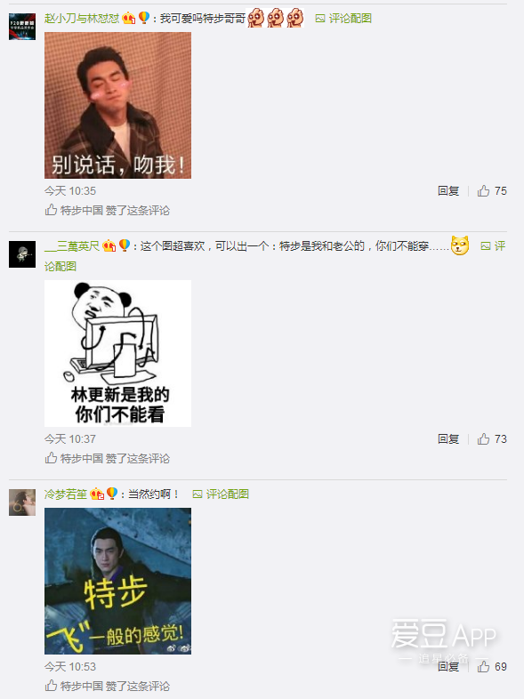Reply to the comment posted 今天 10:35
Viewport: 524px width, 699px height.
click(x=448, y=191)
